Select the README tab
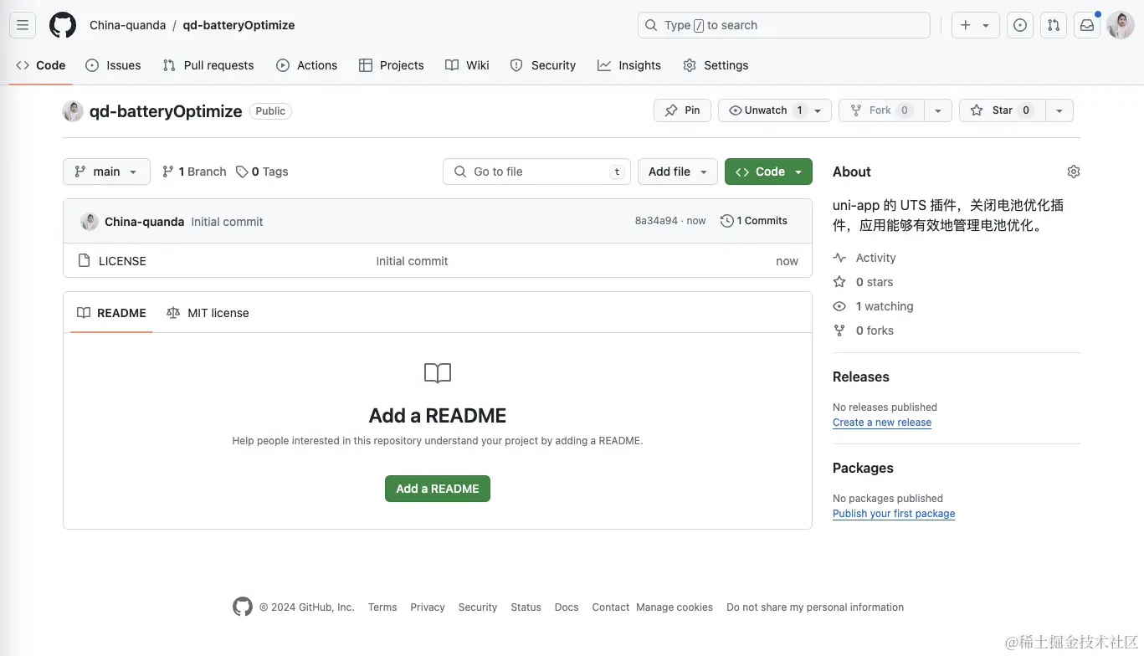The height and width of the screenshot is (656, 1144). coord(111,313)
